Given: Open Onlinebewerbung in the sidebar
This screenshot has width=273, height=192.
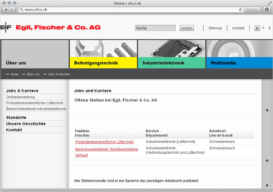Looking at the screenshot, I should click(21, 97).
